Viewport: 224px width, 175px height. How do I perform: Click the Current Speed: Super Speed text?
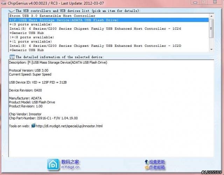pos(30,74)
